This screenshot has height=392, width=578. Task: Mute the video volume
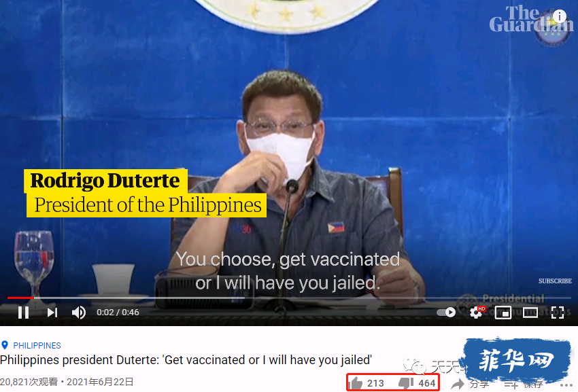[79, 313]
